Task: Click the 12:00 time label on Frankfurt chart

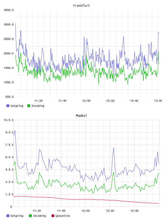Action: [86, 101]
